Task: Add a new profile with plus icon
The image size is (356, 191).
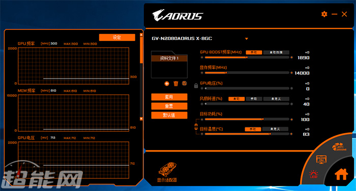Action: [x=167, y=84]
